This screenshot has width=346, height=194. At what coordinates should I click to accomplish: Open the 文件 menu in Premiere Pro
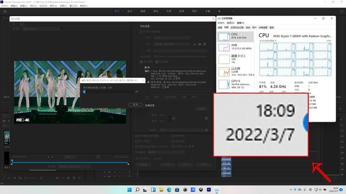(5, 6)
